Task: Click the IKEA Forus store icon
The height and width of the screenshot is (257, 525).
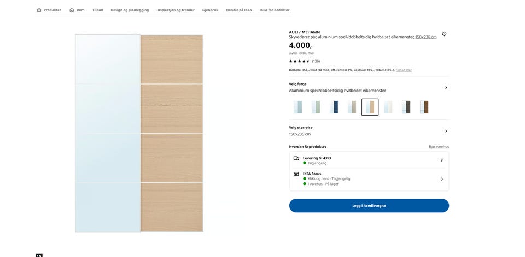Action: click(296, 174)
